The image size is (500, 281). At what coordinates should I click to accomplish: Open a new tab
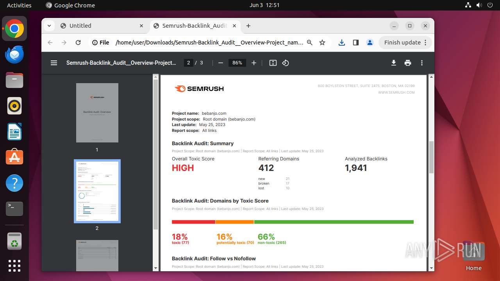(248, 26)
